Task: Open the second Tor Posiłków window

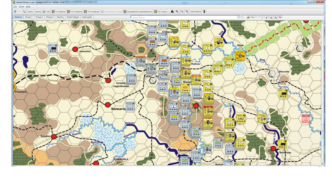Action: pyautogui.click(x=92, y=12)
